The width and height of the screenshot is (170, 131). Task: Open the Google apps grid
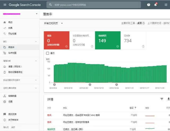pos(166,5)
